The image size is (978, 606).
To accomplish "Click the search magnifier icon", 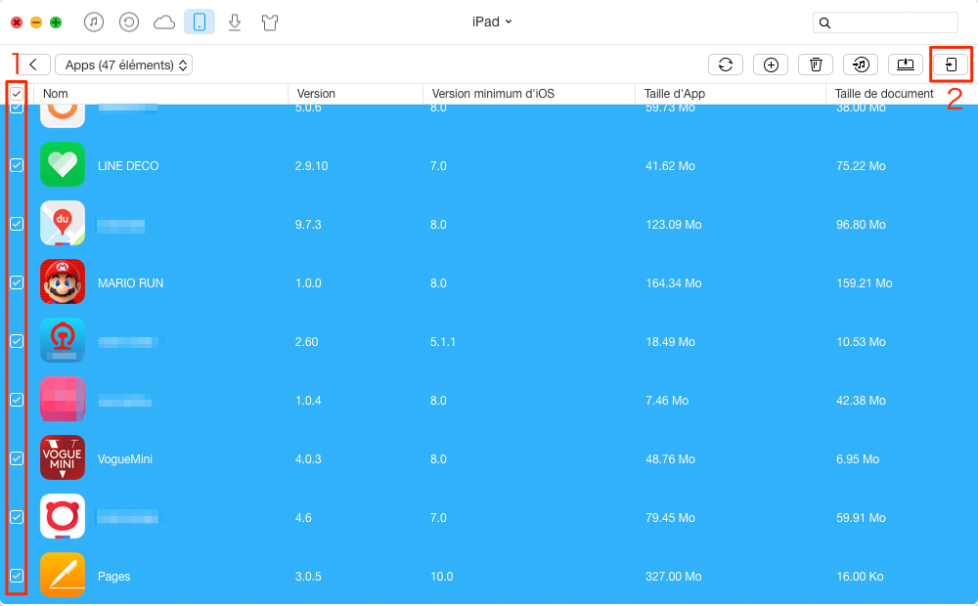I will (x=824, y=23).
